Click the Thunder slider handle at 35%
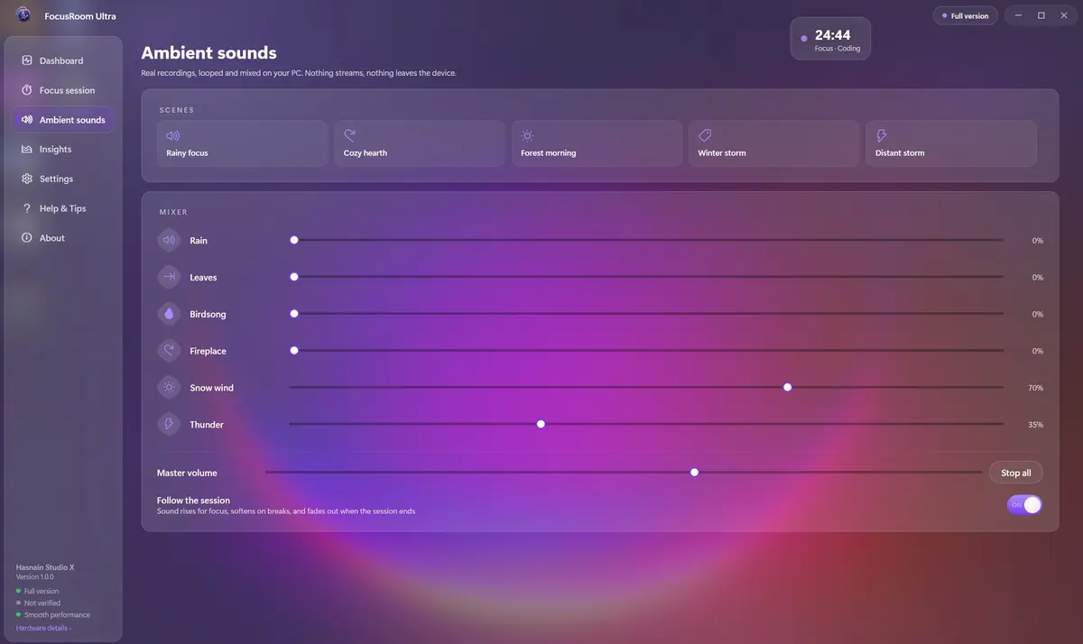Viewport: 1083px width, 644px height. click(541, 424)
